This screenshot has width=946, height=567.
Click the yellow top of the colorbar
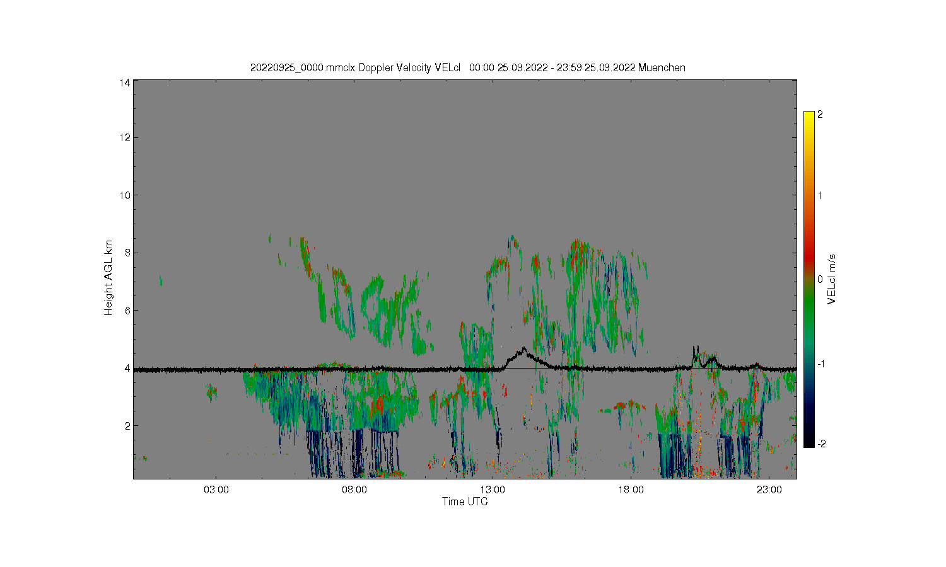pyautogui.click(x=809, y=117)
